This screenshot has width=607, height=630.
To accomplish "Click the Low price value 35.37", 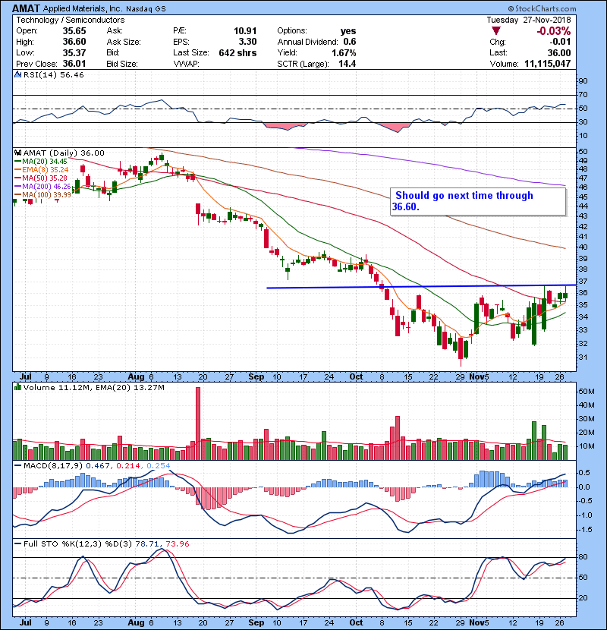I will coord(74,52).
